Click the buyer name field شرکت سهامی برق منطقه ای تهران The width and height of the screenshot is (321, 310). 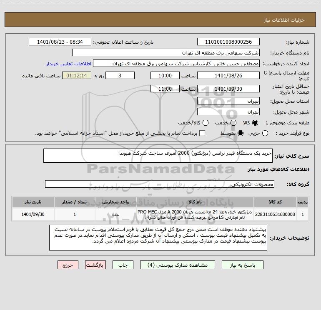(166, 53)
